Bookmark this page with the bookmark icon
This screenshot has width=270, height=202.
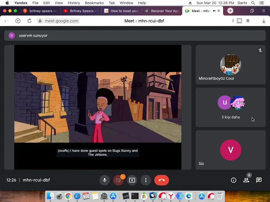click(x=248, y=21)
